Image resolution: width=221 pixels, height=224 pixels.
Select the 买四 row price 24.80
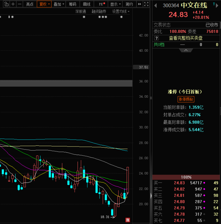coord(179,202)
